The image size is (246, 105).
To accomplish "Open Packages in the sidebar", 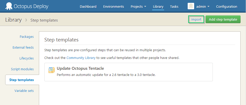I will pos(26,37).
